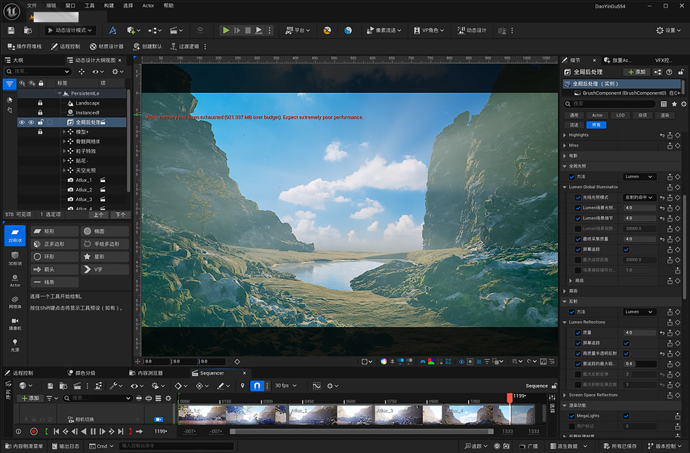690x453 pixels.
Task: Open the VP角色 dropdown
Action: (x=429, y=30)
